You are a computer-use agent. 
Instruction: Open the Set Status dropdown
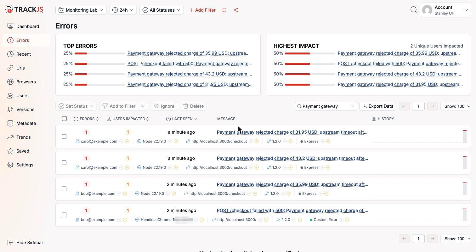pyautogui.click(x=76, y=106)
